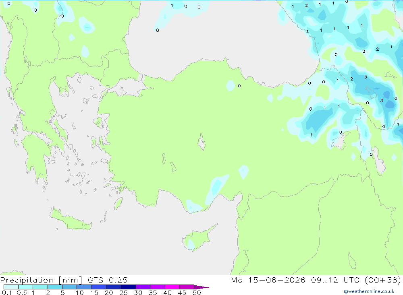Click the 30–35 mm violet legend swatch
Screen dimensions: 403x295
coord(143,287)
